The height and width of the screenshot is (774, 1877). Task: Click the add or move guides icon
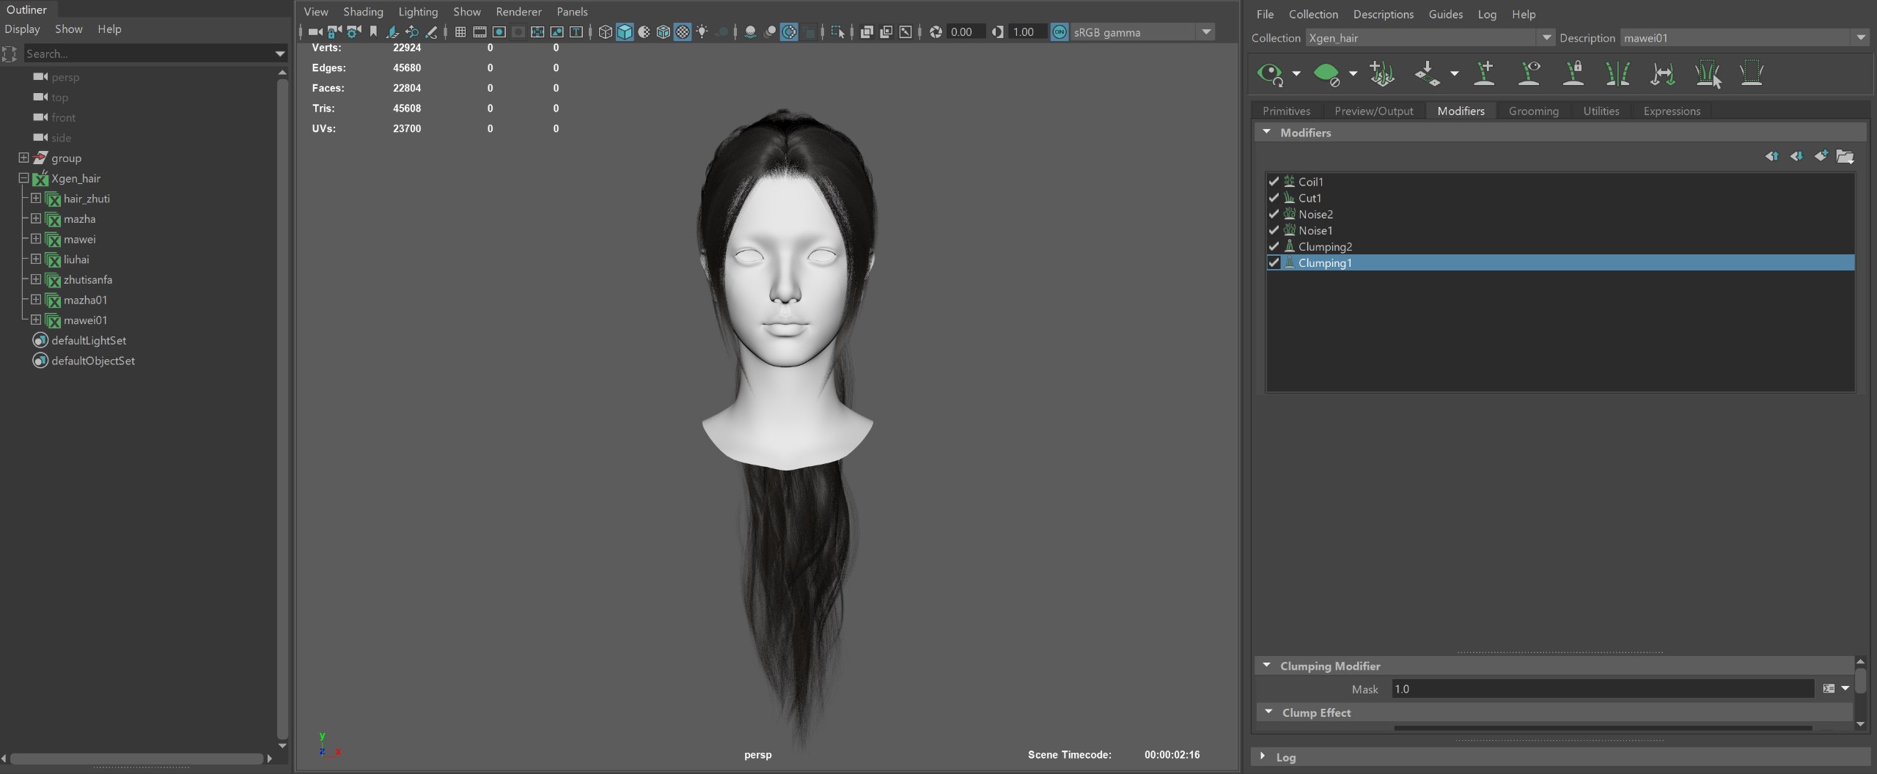1484,73
